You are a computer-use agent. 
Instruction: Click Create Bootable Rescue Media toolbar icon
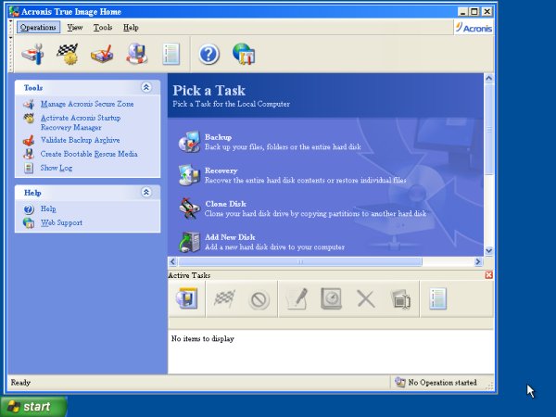click(x=137, y=55)
